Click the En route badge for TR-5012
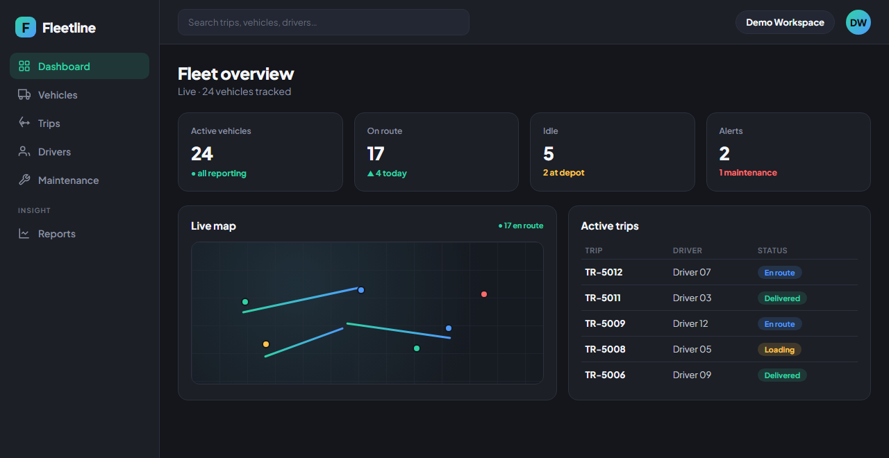 click(779, 273)
